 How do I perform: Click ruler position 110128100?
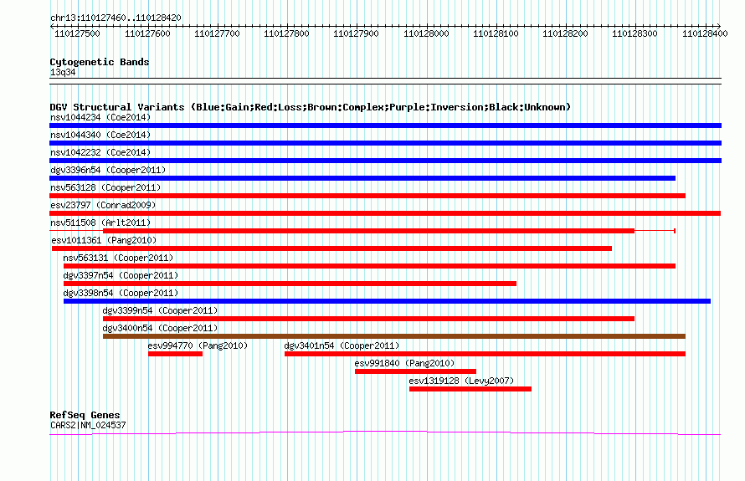pos(496,33)
